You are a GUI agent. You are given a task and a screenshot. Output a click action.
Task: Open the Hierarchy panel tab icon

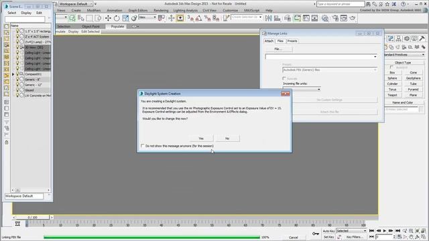tap(399, 39)
